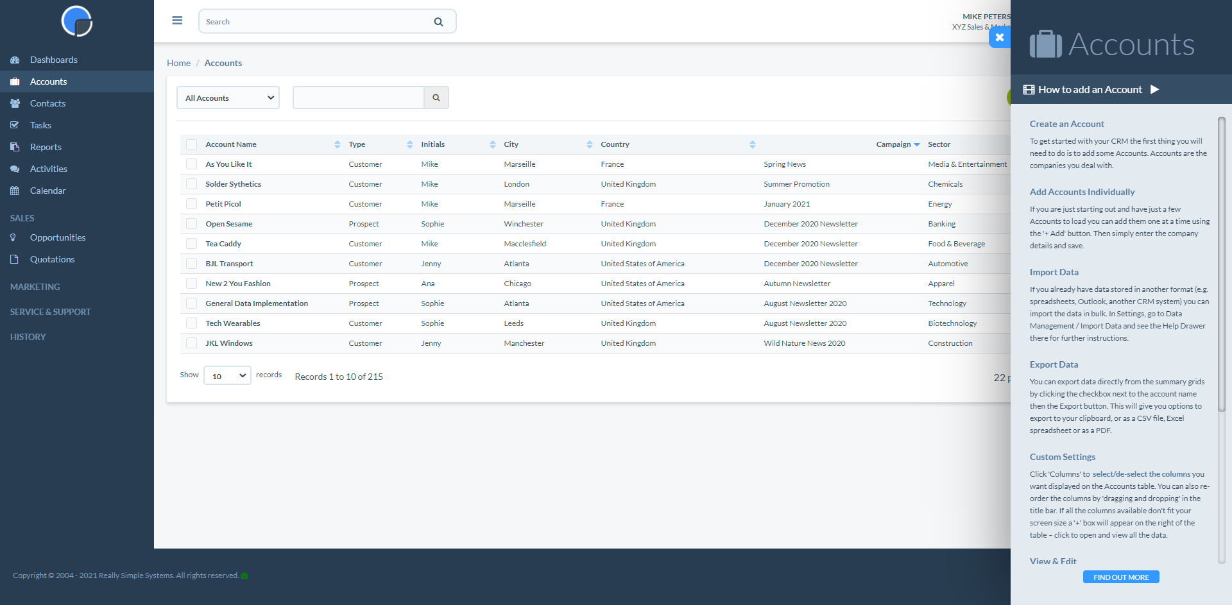Open the As You Like It account

click(x=229, y=164)
